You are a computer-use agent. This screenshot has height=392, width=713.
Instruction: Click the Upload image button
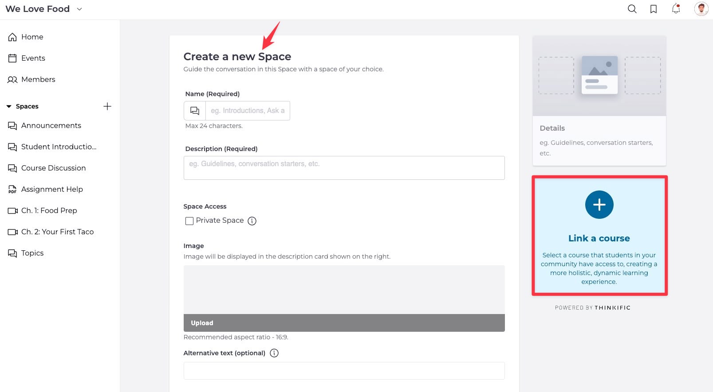pos(344,323)
